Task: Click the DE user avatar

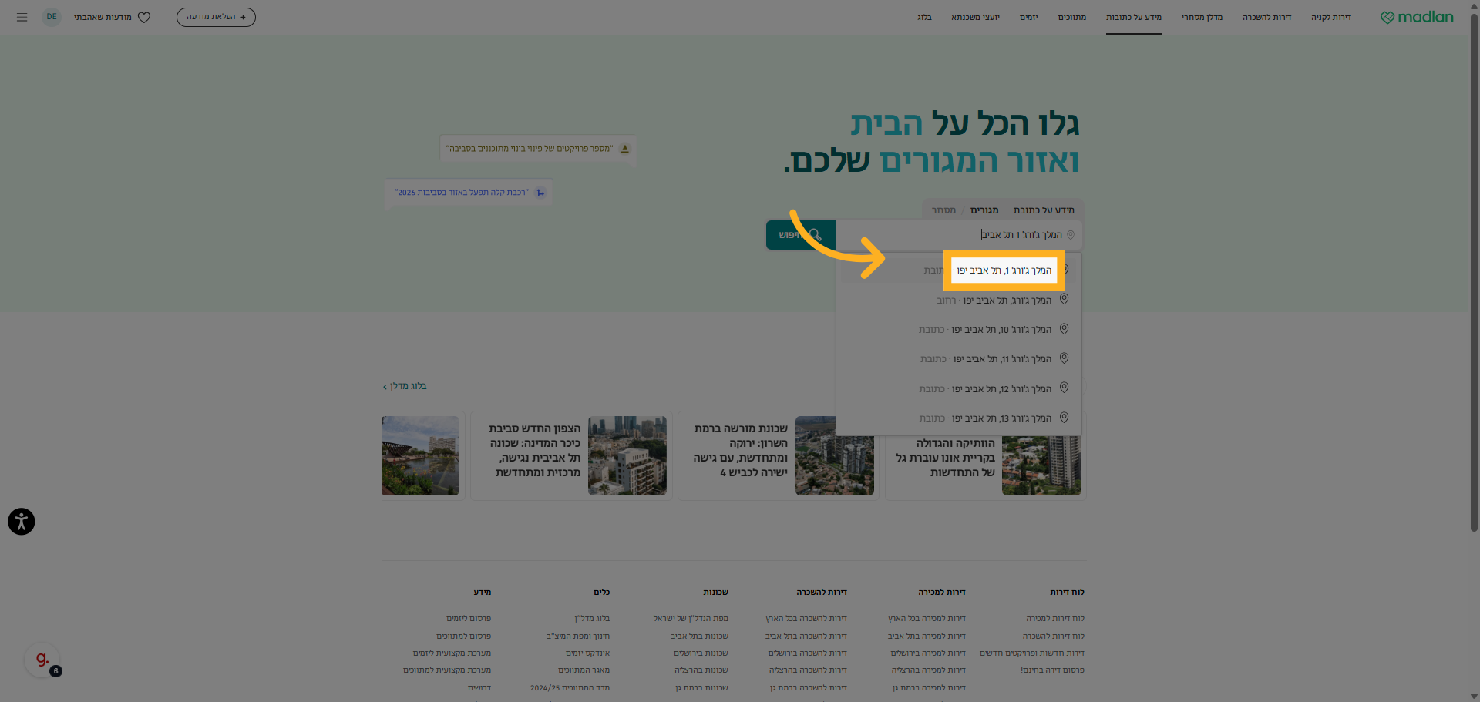Action: point(51,17)
